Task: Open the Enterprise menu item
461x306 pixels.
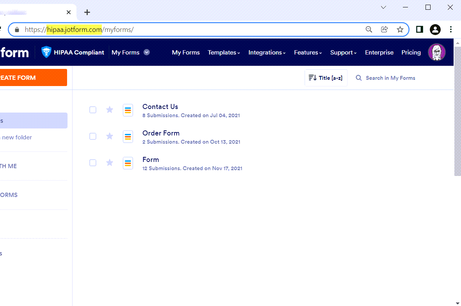Action: pos(379,53)
